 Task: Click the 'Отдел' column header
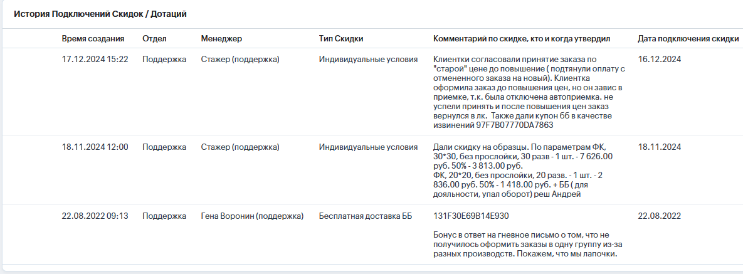tap(154, 39)
